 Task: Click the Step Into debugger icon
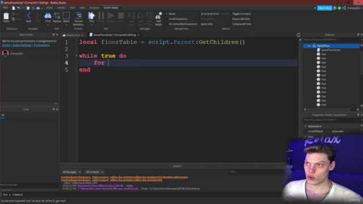tap(132, 16)
